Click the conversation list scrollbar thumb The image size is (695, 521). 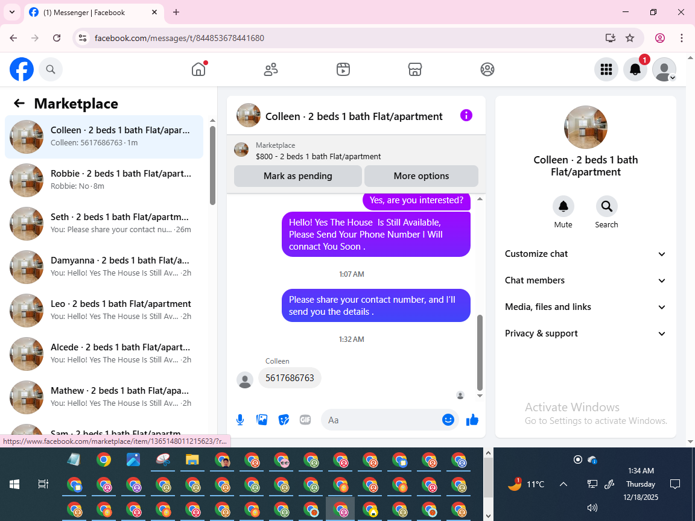[212, 165]
